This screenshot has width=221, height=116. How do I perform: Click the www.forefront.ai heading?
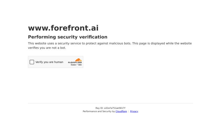pyautogui.click(x=63, y=28)
